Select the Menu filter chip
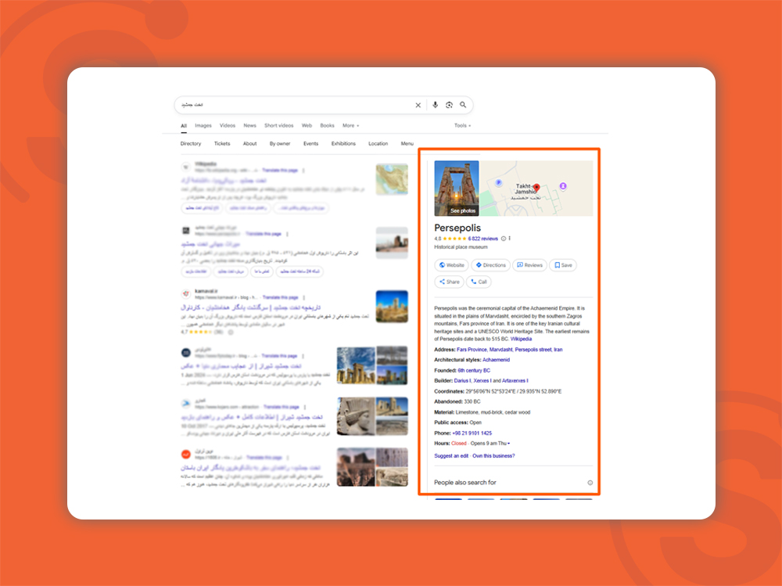Image resolution: width=782 pixels, height=586 pixels. (407, 144)
